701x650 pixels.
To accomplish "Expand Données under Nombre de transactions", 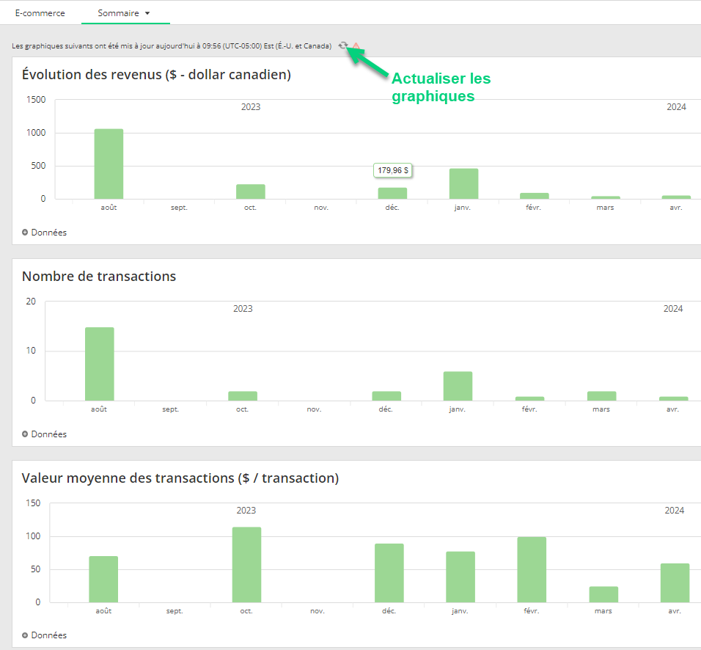I will point(44,434).
